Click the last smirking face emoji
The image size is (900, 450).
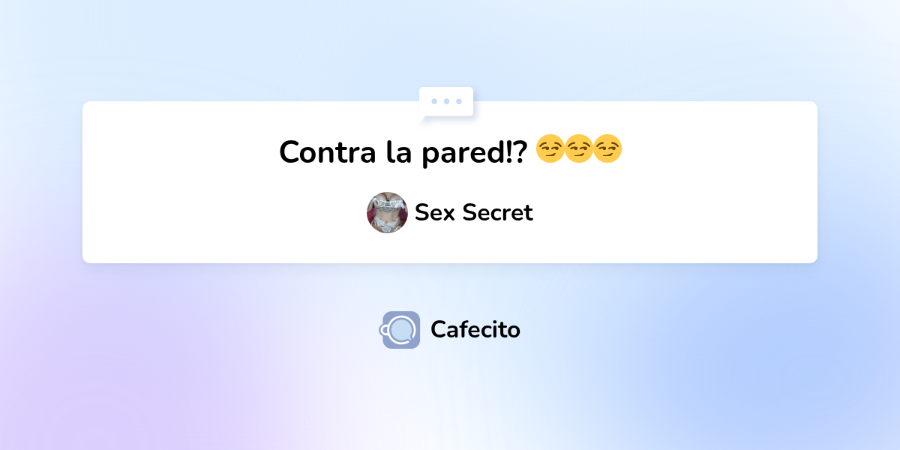[607, 150]
